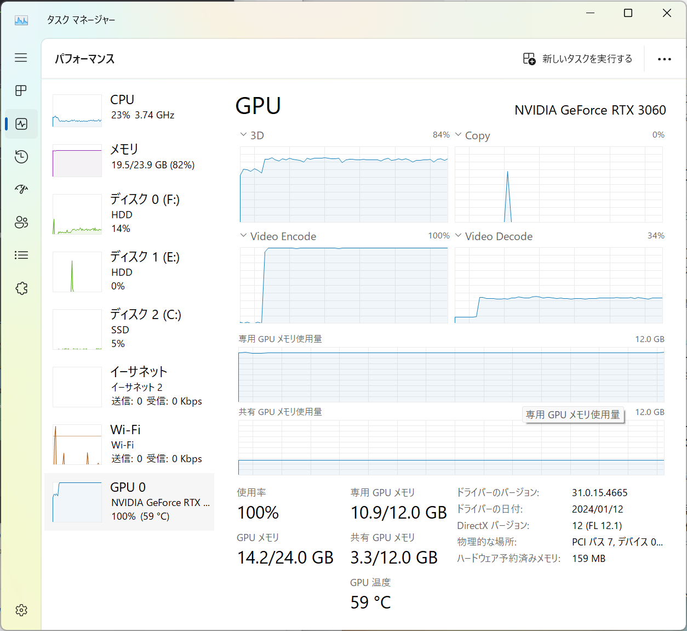687x631 pixels.
Task: Select the イーサネット performance item
Action: tap(129, 386)
